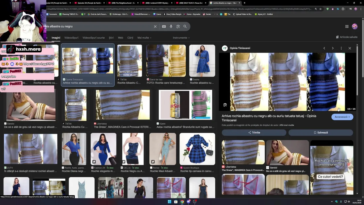Open the on-screen keyboard icon in search box
Screen dimensions: 364x205
pos(164,26)
